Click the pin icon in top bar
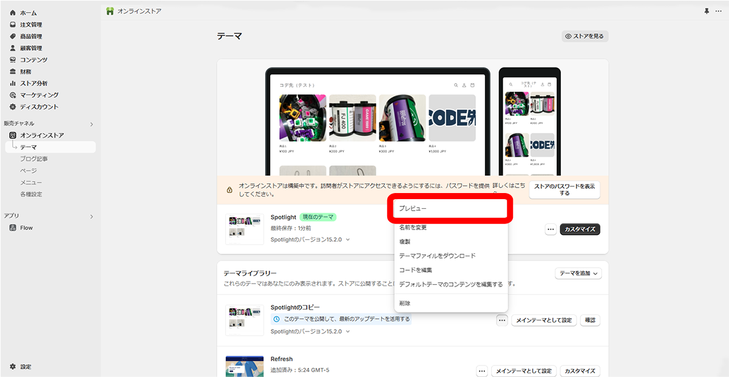 click(706, 12)
